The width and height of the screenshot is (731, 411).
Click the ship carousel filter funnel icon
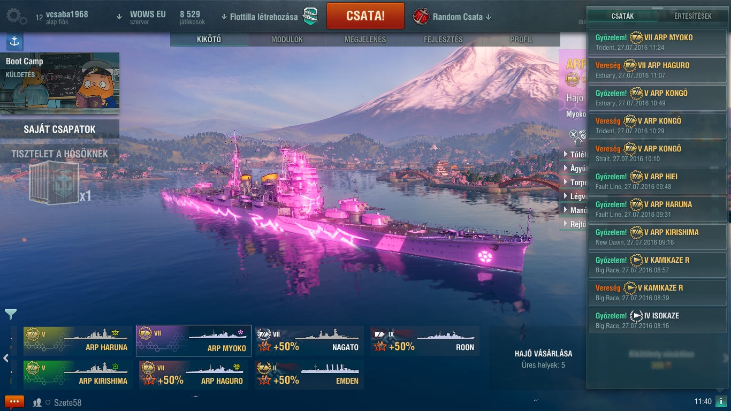[x=11, y=315]
